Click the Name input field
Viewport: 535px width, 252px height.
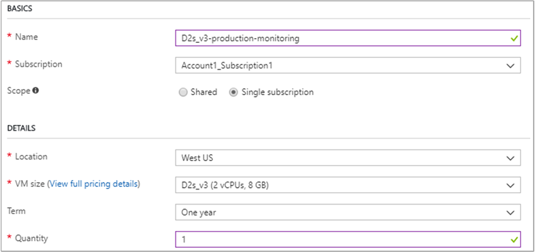tap(348, 38)
